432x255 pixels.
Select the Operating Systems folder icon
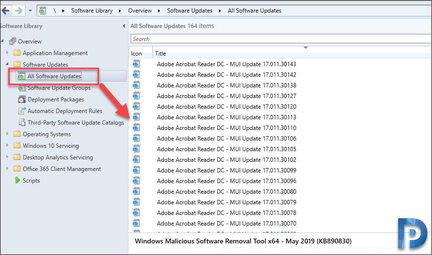[x=17, y=134]
